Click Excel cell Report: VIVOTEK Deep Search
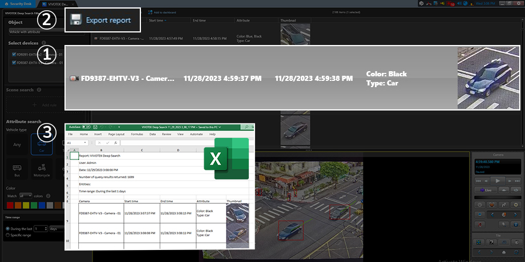Screen dimensions: 525x262 [99, 155]
